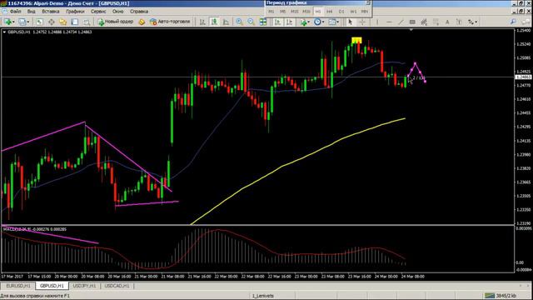Screen dimensions: 533x300
Task: Open the Справка menu
Action: point(139,11)
